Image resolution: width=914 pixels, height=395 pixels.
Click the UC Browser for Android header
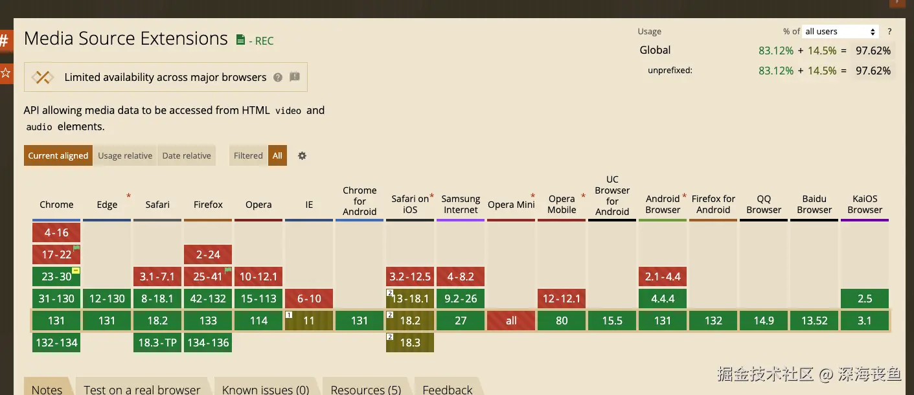pos(612,196)
